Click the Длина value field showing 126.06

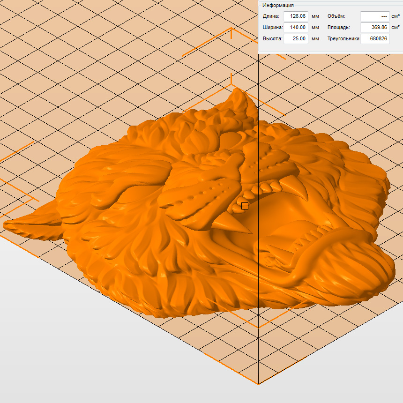click(x=296, y=16)
